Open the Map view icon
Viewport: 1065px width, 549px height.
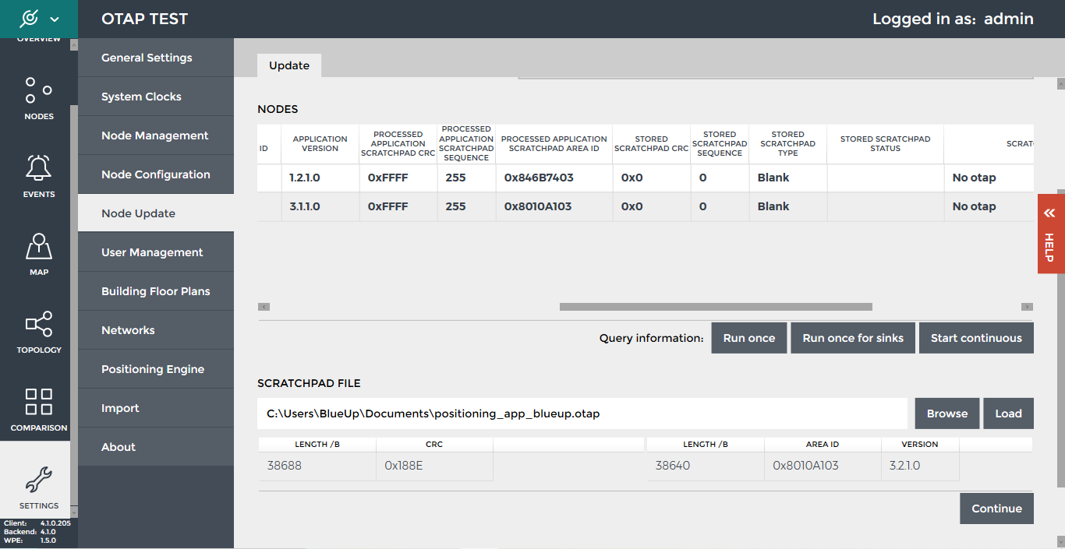point(38,246)
